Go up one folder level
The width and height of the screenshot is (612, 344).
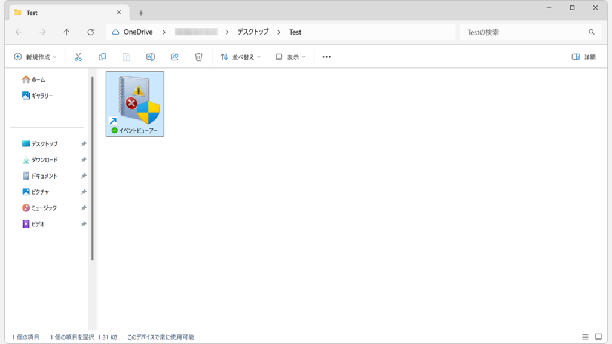click(66, 32)
